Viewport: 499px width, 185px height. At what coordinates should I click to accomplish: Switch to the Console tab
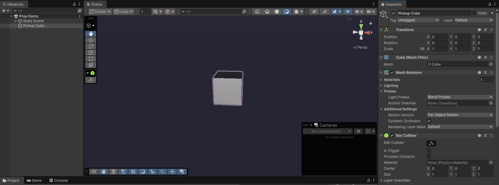(59, 181)
